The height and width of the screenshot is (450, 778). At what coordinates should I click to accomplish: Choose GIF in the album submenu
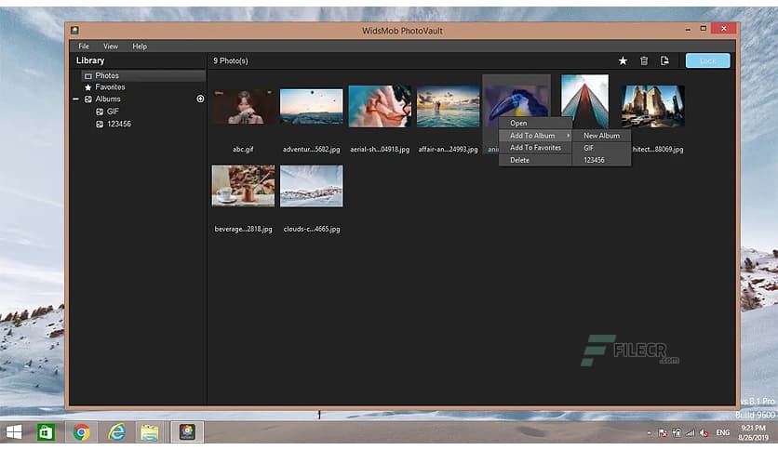tap(601, 148)
